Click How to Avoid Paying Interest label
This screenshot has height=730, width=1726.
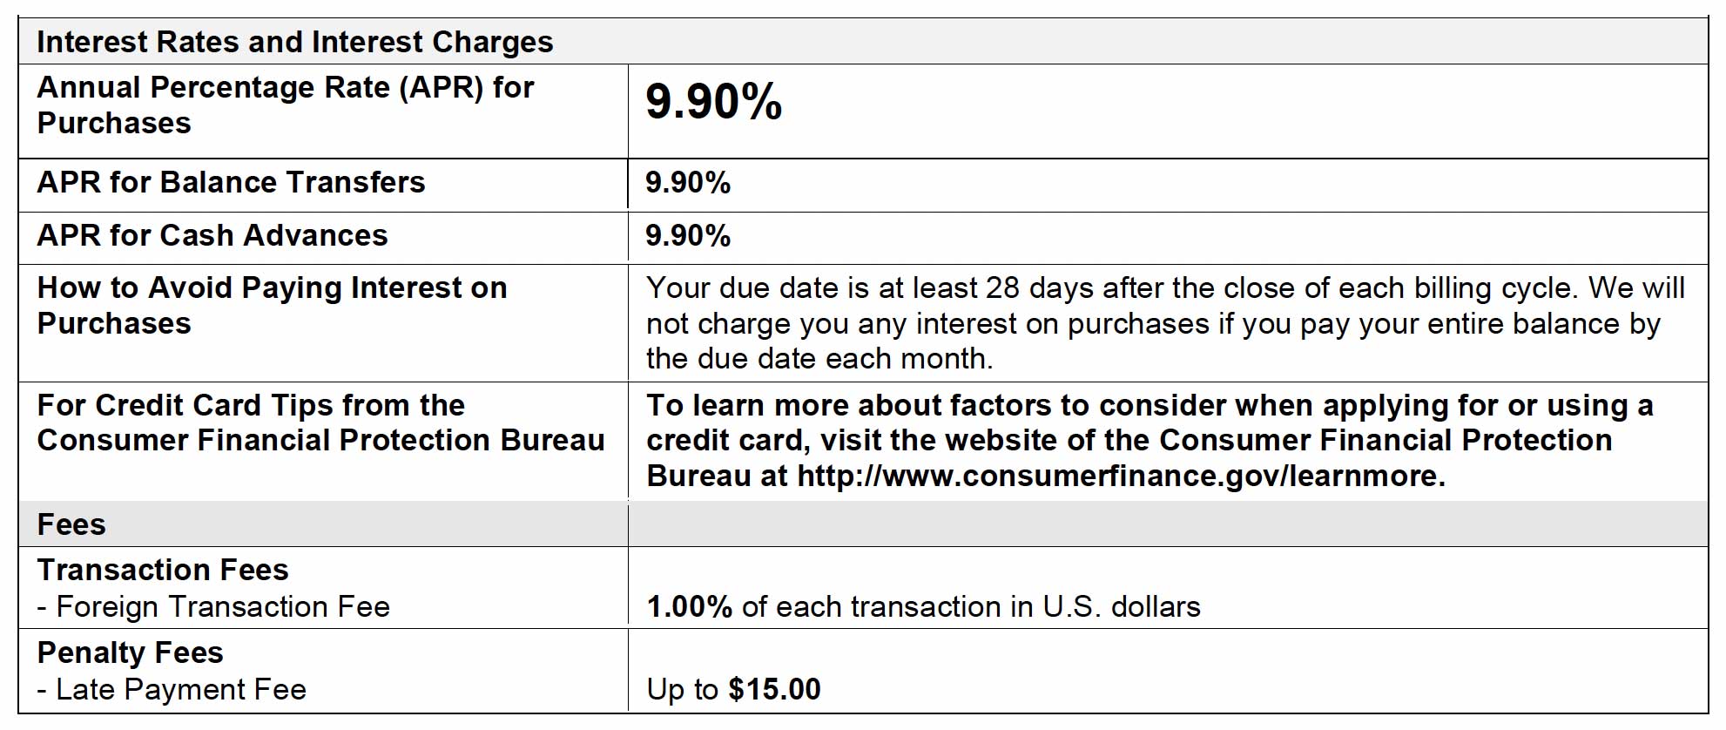point(272,305)
